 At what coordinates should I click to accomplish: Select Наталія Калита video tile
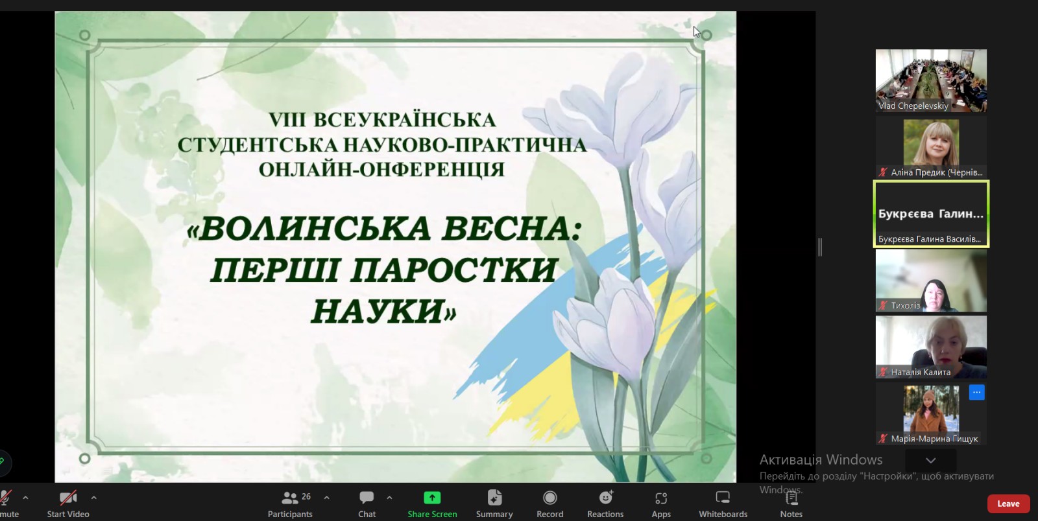[x=931, y=347]
